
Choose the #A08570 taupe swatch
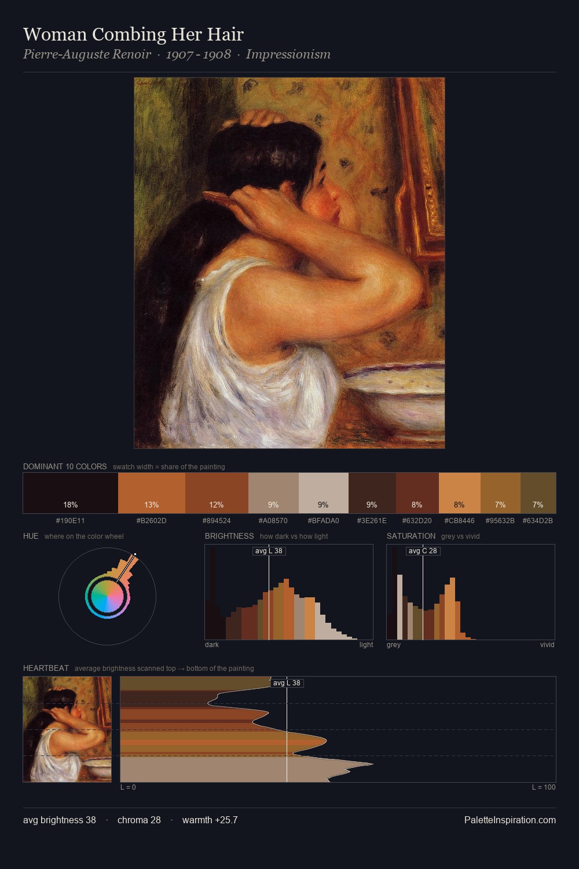tap(273, 493)
